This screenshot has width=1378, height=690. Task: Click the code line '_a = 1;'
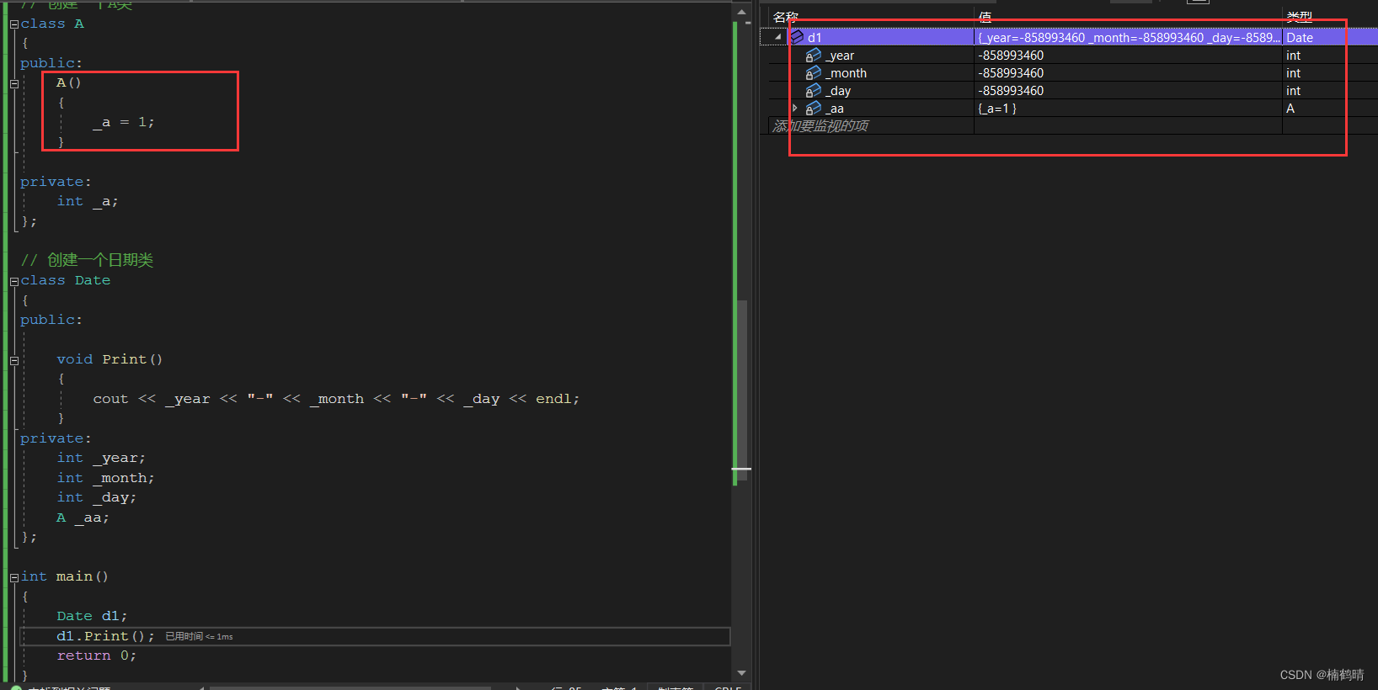point(123,122)
